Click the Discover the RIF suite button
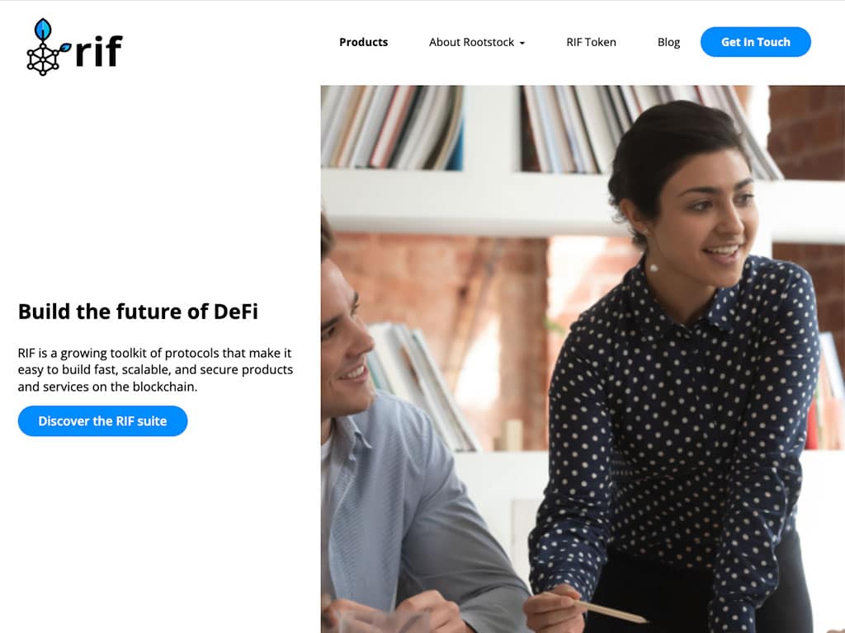845x633 pixels. (x=102, y=421)
